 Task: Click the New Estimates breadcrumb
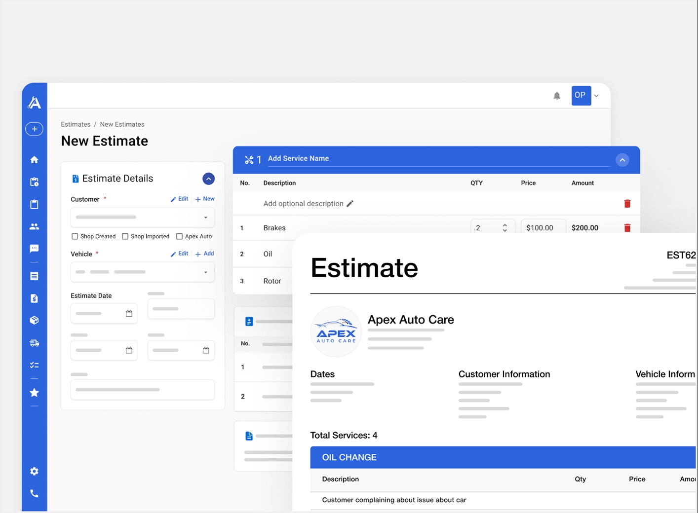click(122, 124)
